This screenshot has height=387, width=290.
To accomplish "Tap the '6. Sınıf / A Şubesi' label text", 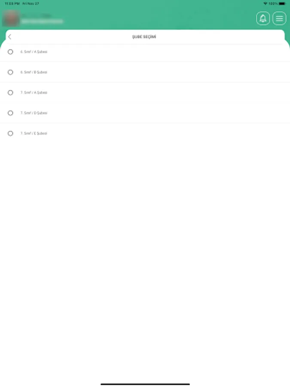I will tap(34, 52).
